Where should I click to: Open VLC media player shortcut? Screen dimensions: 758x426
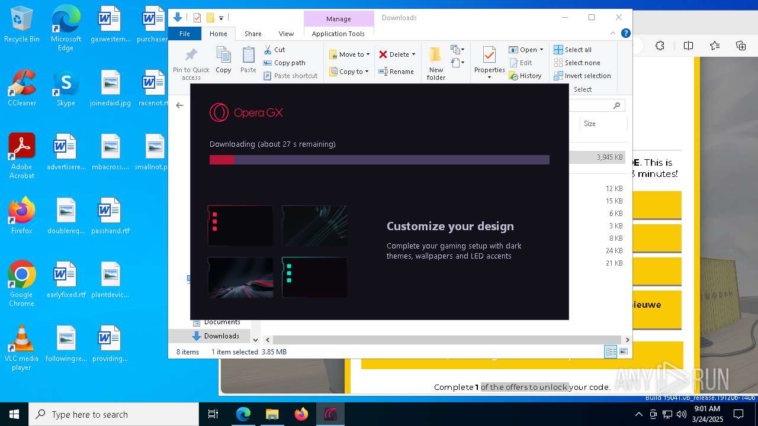click(22, 348)
